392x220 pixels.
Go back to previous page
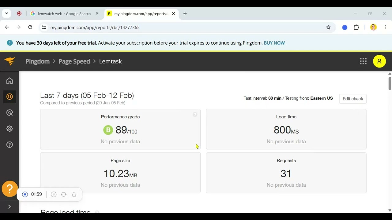(x=7, y=28)
